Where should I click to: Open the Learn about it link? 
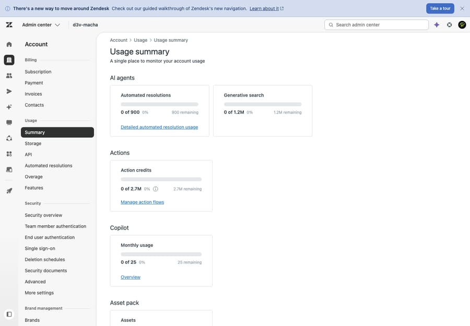click(266, 8)
